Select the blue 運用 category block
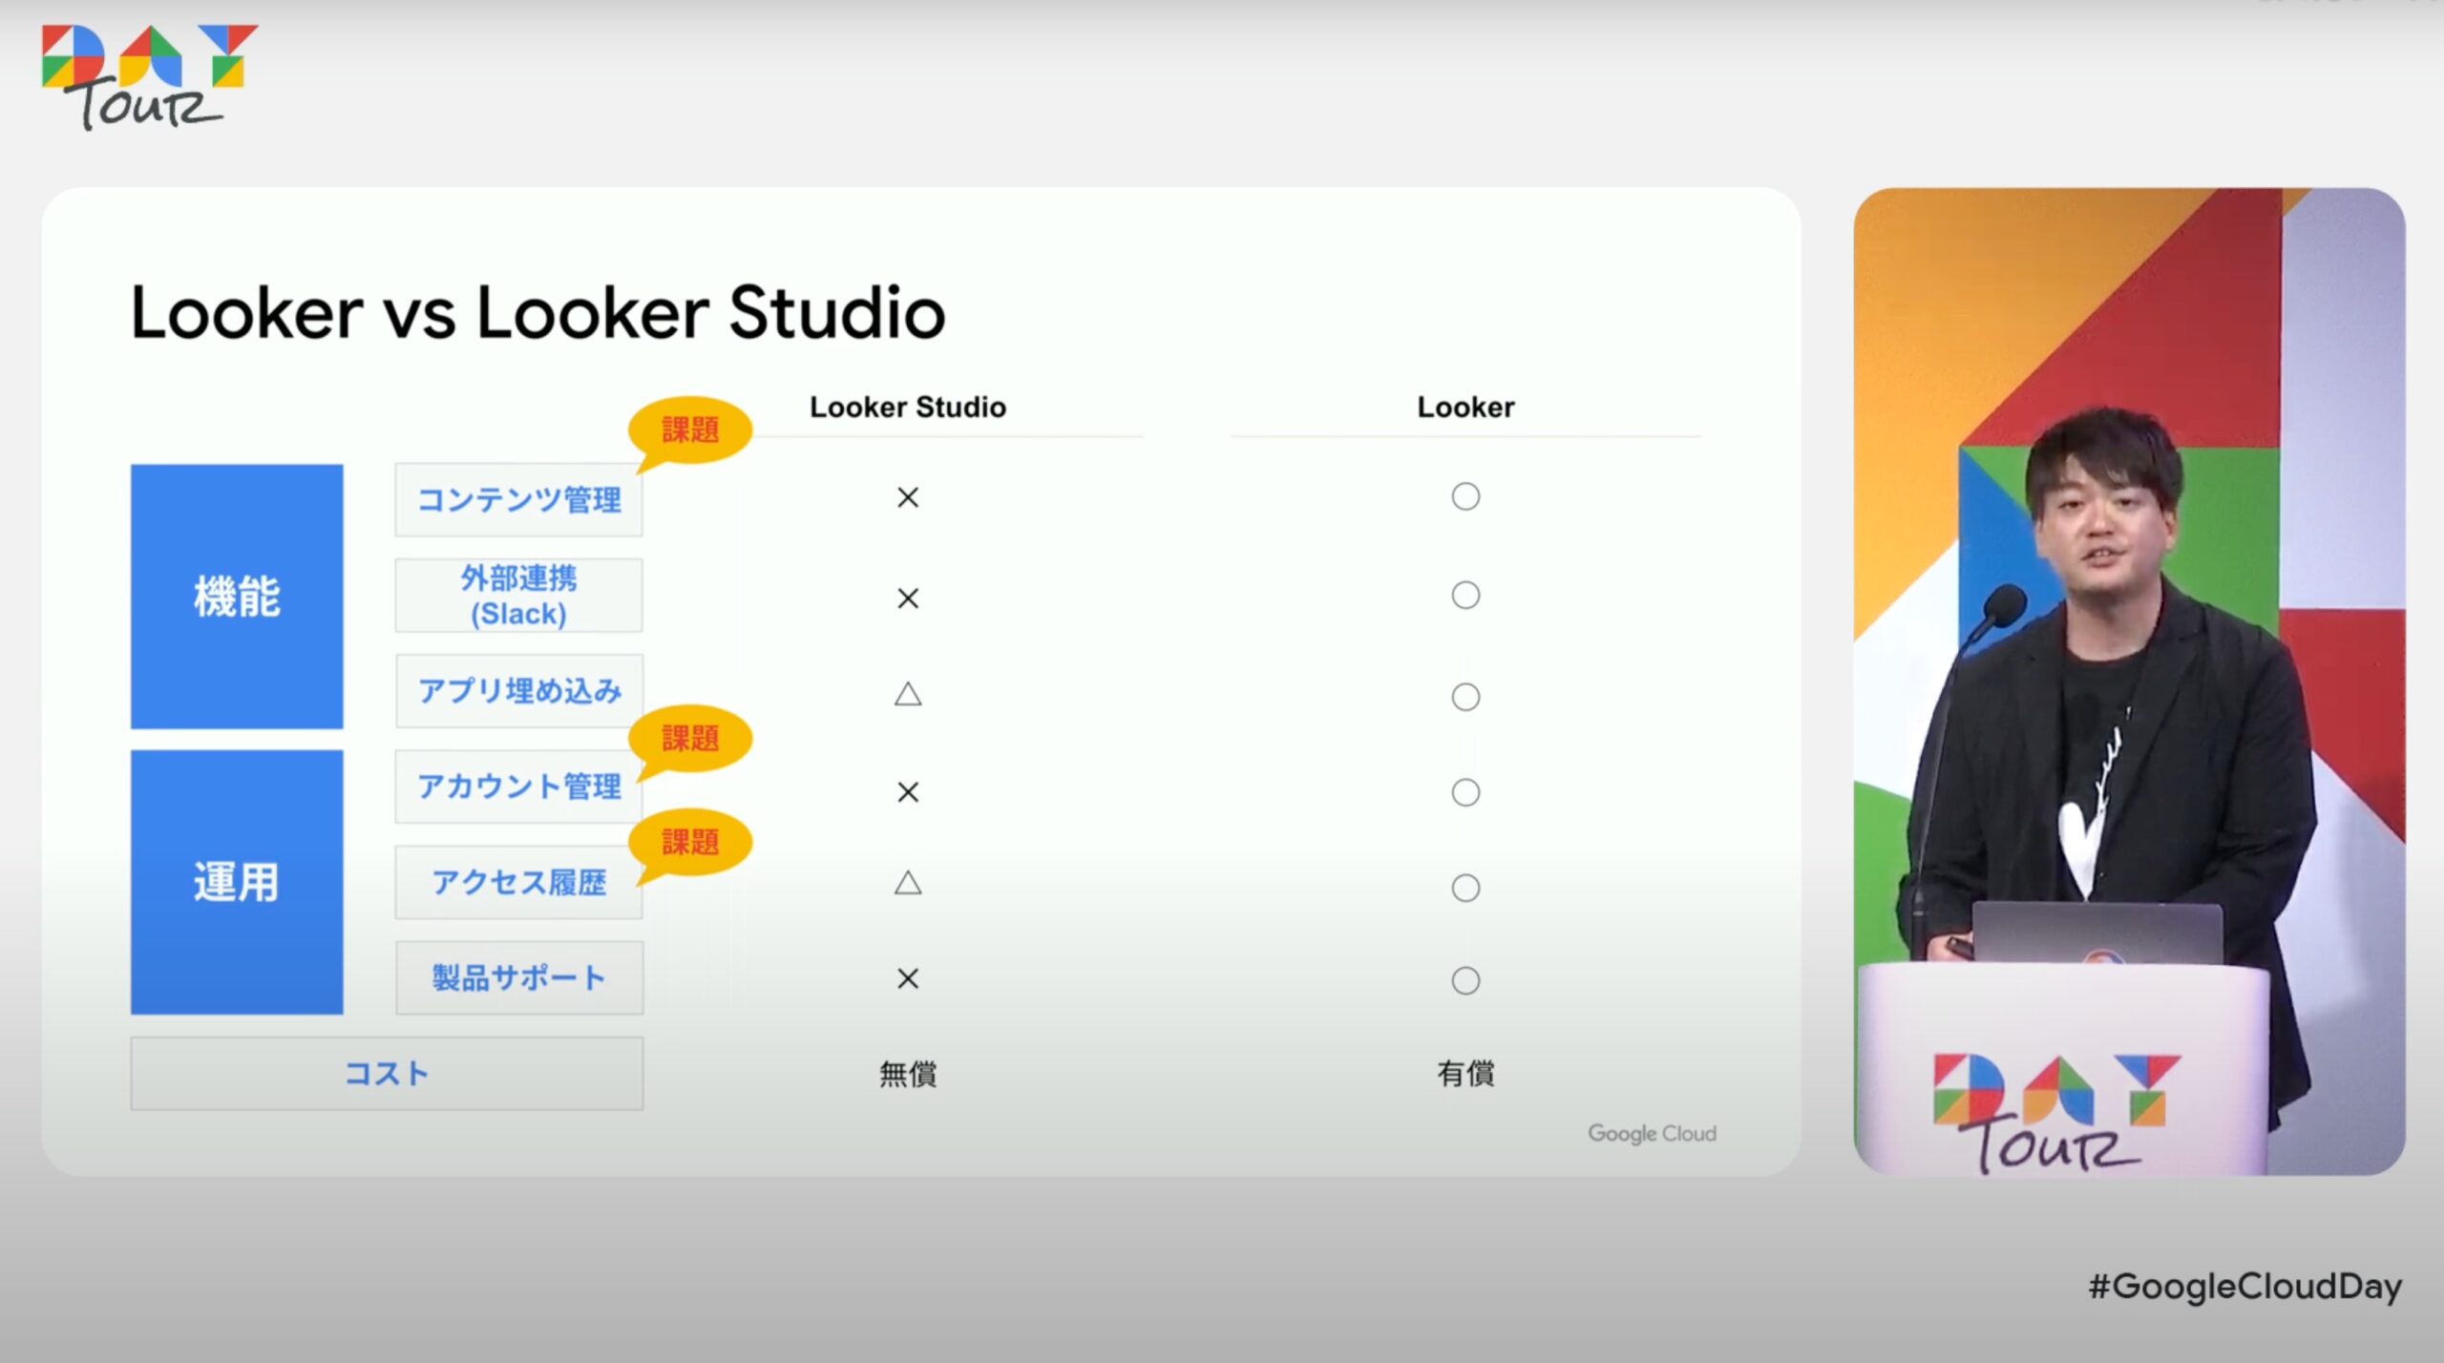Screen dimensions: 2444x1363 (237, 881)
